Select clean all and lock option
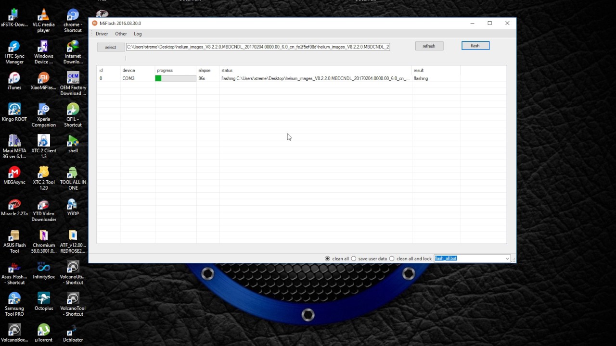The width and height of the screenshot is (616, 346). pyautogui.click(x=392, y=259)
